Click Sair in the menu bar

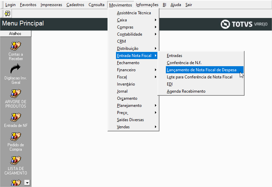(189, 5)
